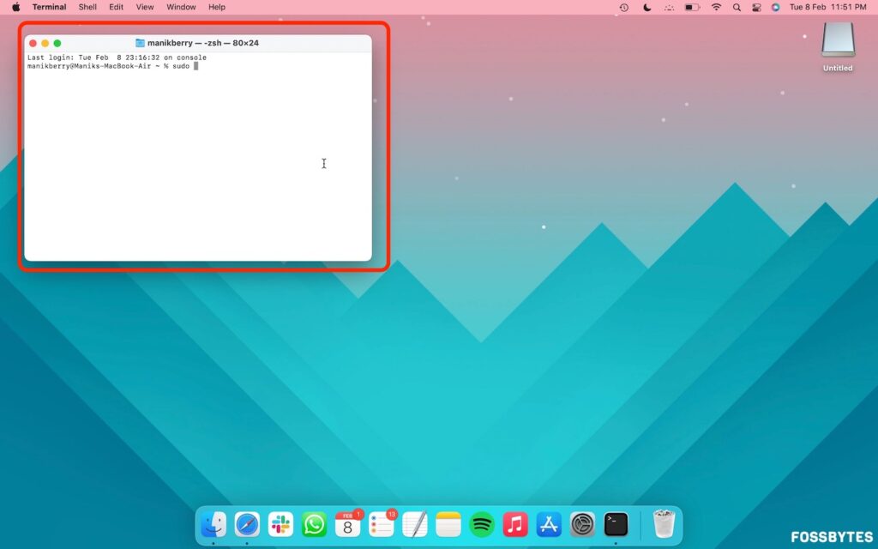878x549 pixels.
Task: Open Spotlight search
Action: pyautogui.click(x=737, y=8)
